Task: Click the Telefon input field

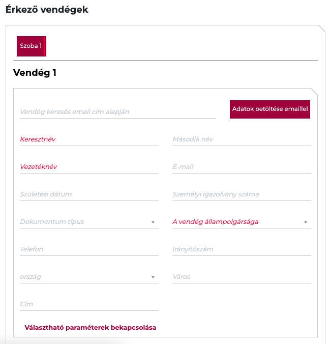Action: point(89,249)
